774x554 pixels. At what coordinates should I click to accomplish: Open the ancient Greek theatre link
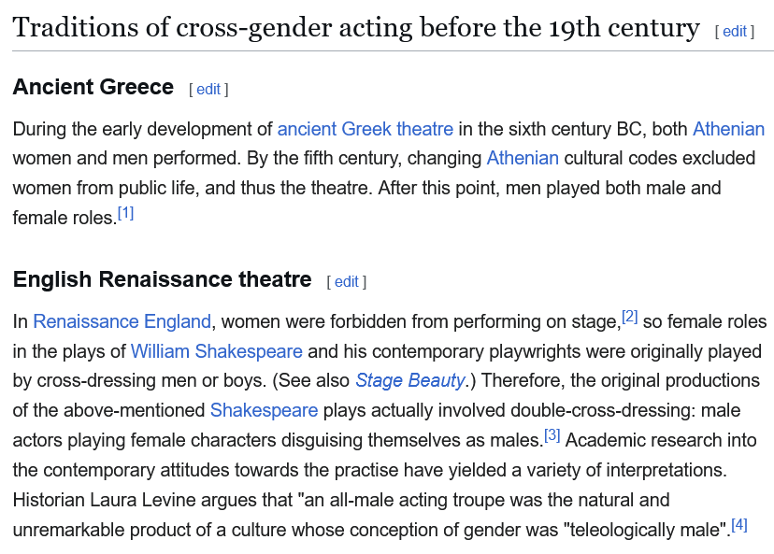click(x=365, y=129)
